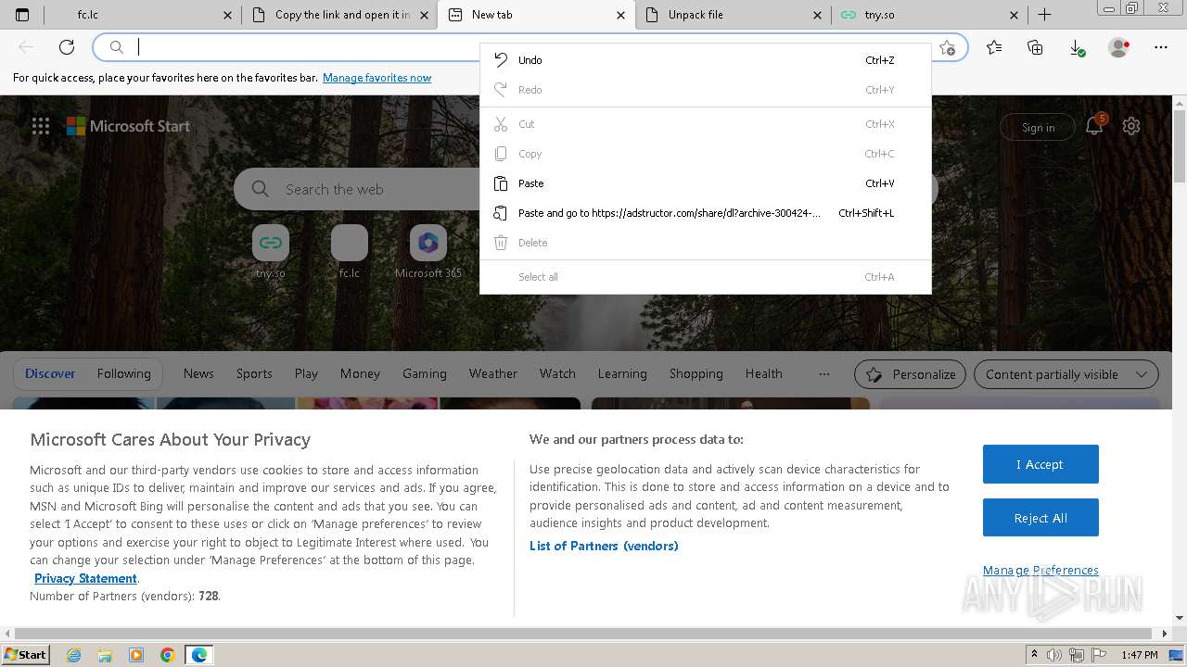Open the Privacy Statement link
1187x667 pixels.
point(85,578)
